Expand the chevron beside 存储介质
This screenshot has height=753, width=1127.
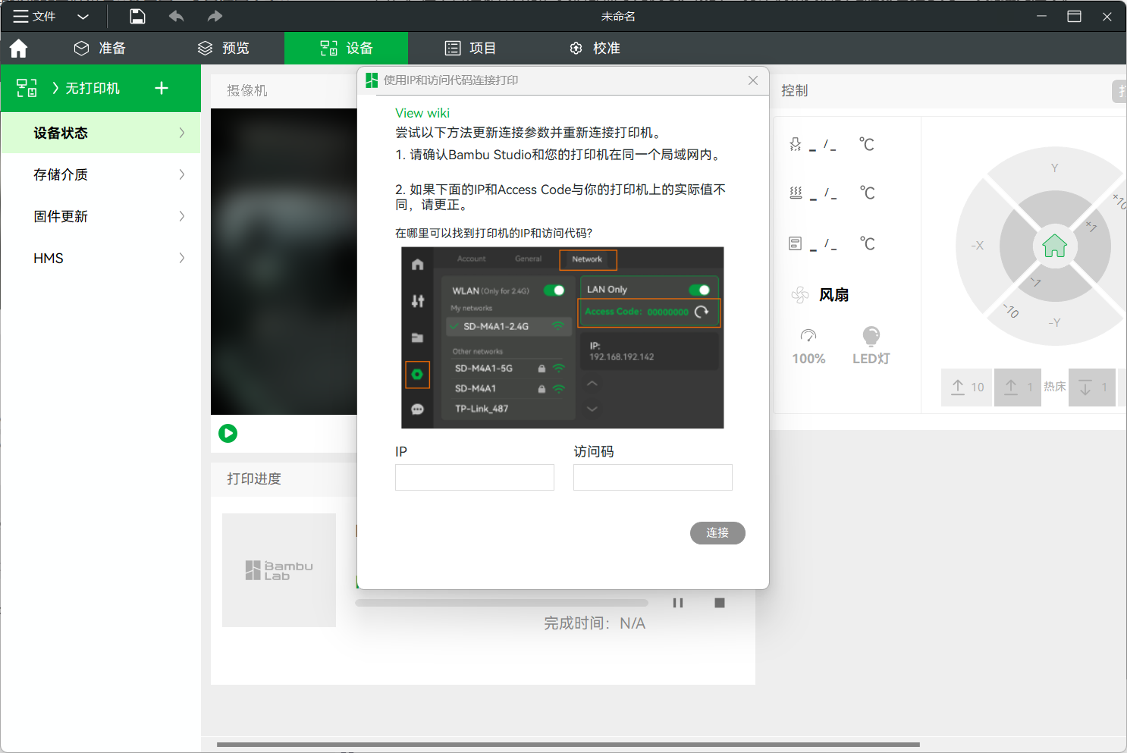click(x=182, y=174)
